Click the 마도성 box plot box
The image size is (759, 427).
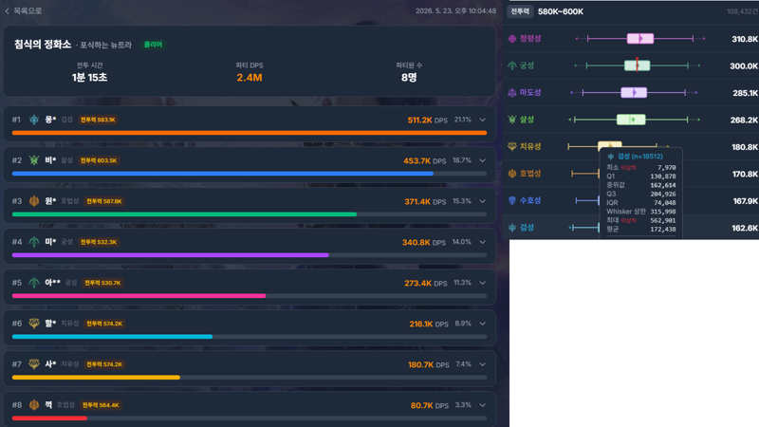click(x=634, y=92)
